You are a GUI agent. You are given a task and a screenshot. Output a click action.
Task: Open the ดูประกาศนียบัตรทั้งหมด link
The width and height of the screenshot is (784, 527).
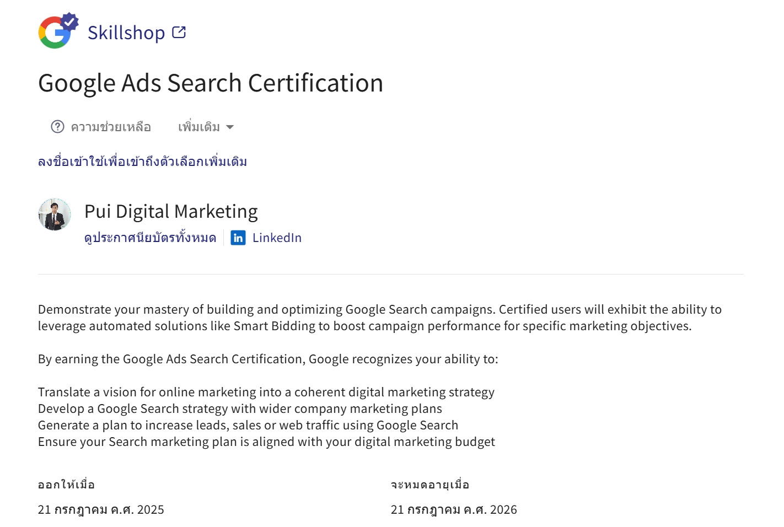(x=150, y=238)
